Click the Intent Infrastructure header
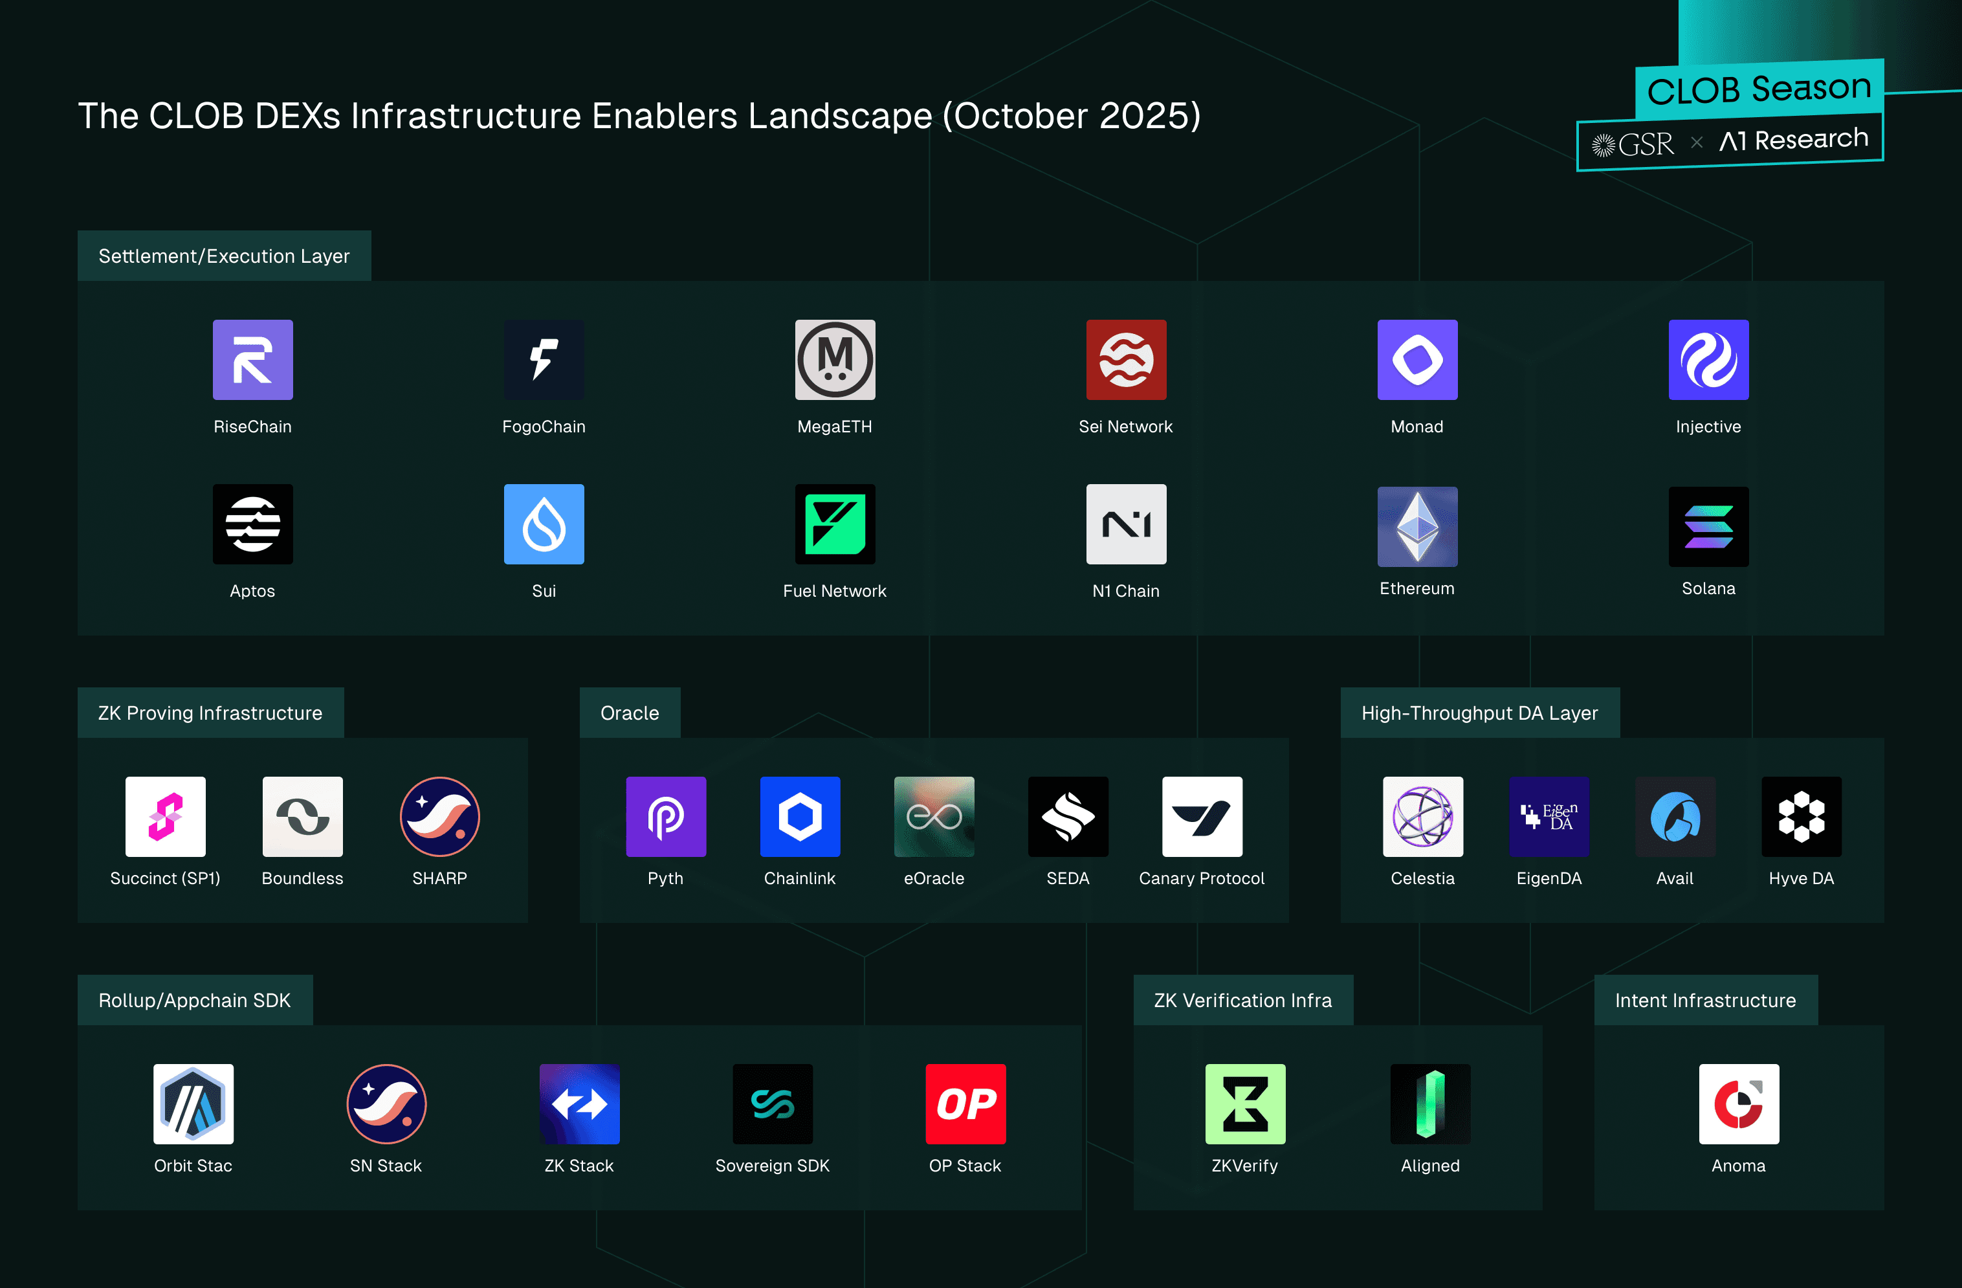This screenshot has height=1288, width=1962. click(1706, 999)
